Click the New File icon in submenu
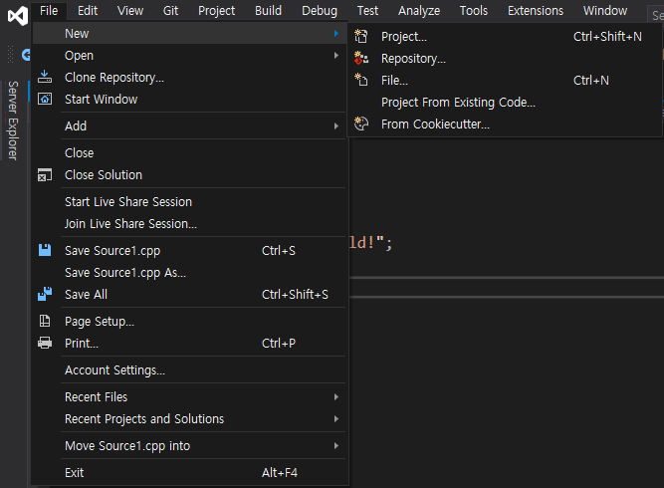This screenshot has width=664, height=488. 360,80
